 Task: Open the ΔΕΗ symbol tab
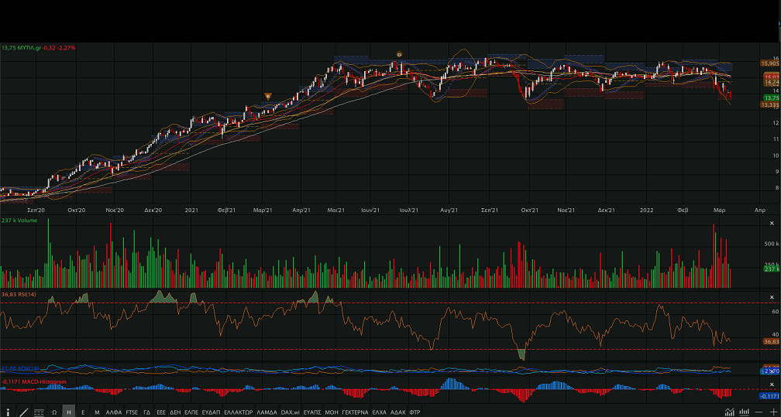point(175,412)
